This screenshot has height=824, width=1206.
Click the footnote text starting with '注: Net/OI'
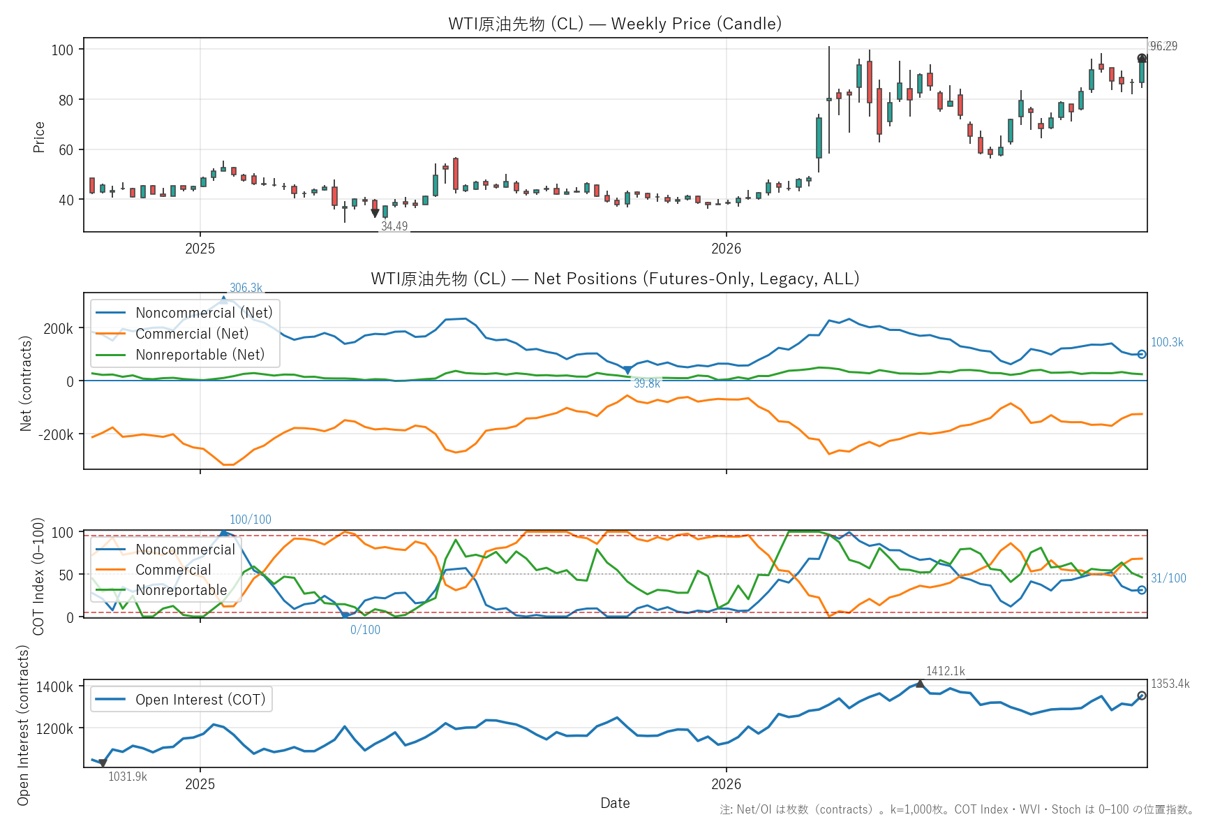coord(957,810)
